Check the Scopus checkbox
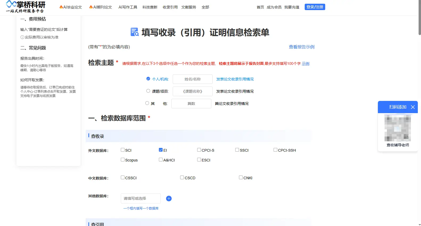Image resolution: width=421 pixels, height=226 pixels. [x=123, y=160]
